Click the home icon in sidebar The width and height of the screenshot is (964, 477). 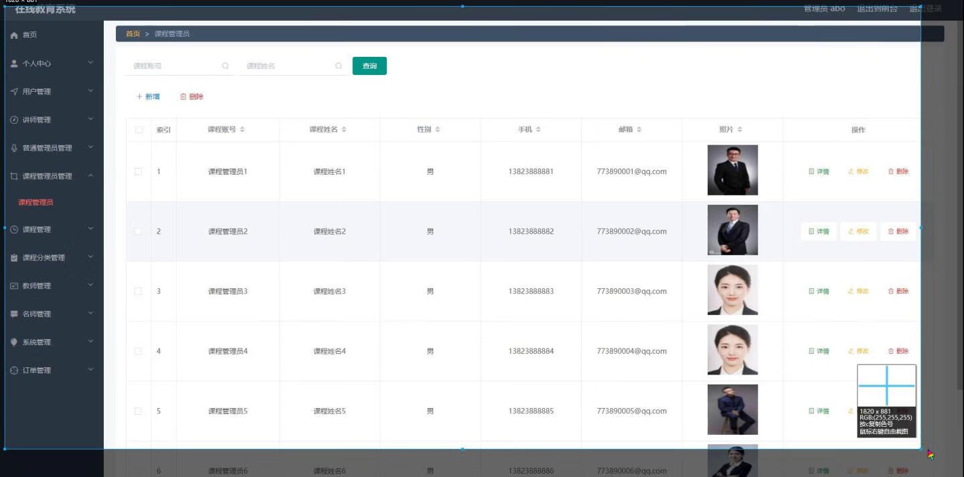(14, 35)
